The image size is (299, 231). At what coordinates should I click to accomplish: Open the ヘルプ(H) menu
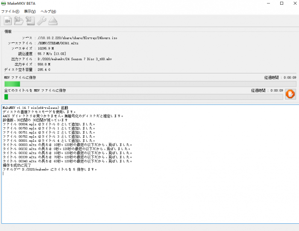click(x=48, y=12)
